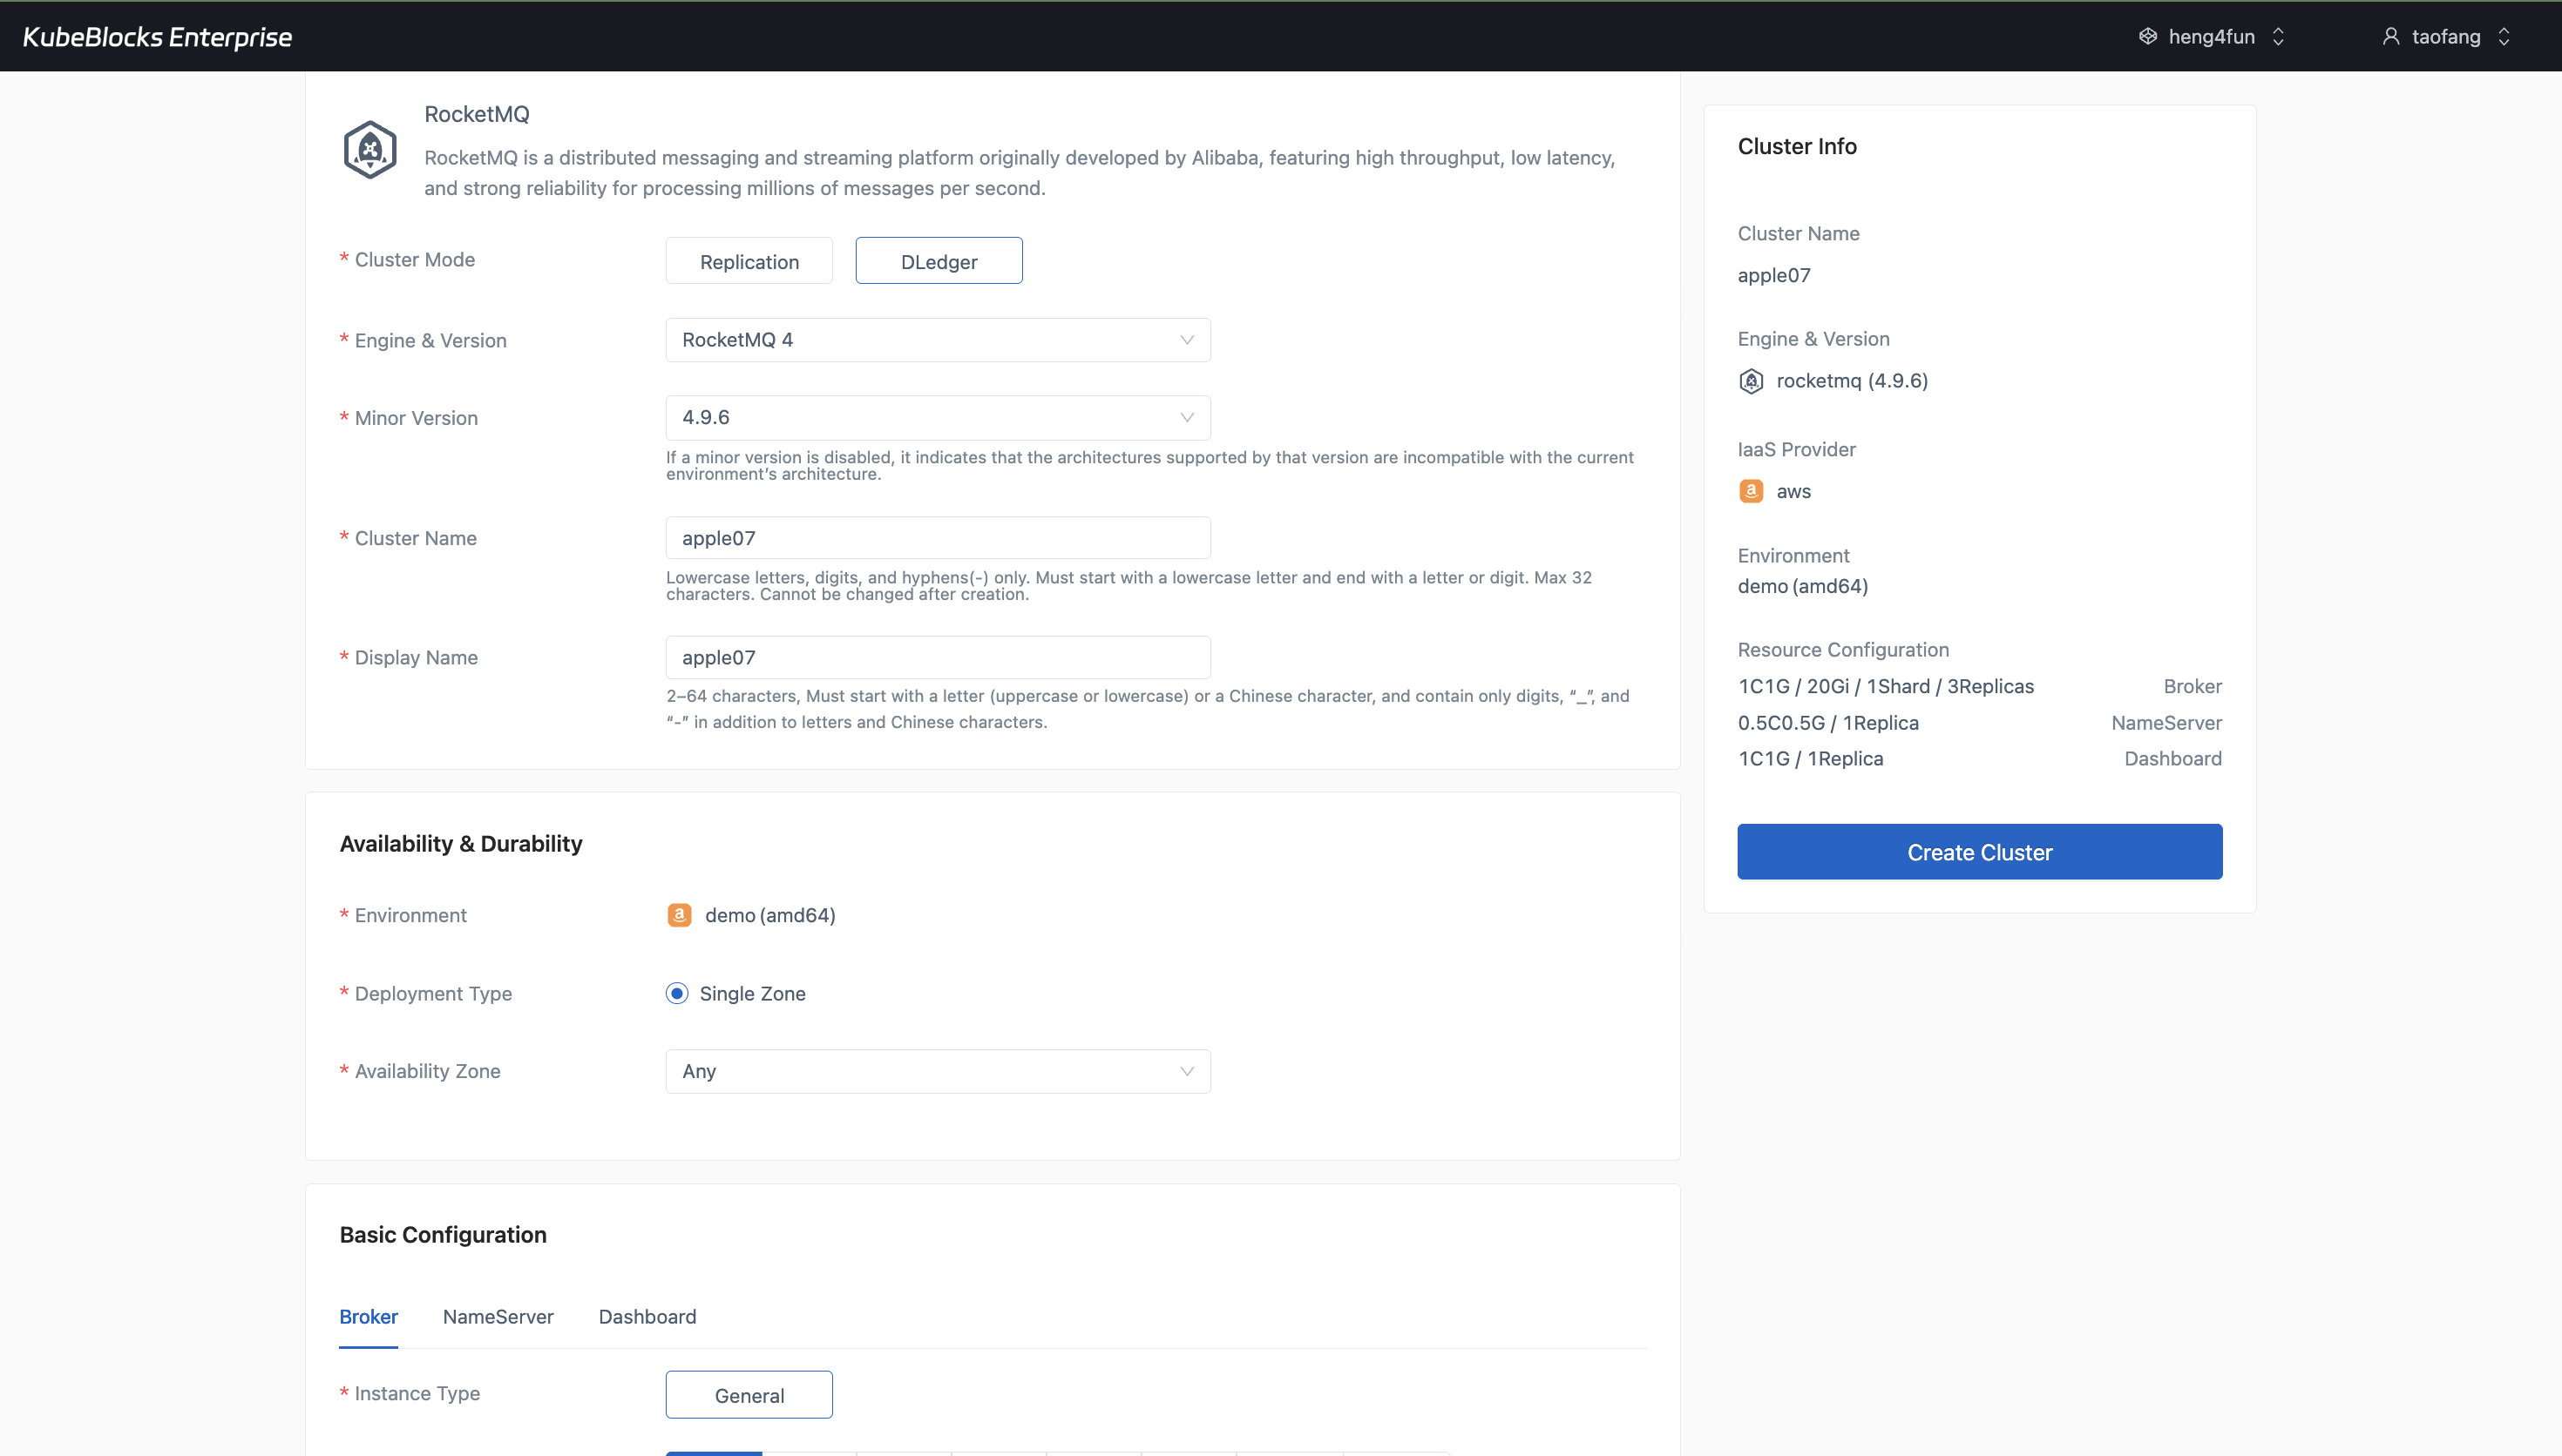Select General instance type
2562x1456 pixels.
click(749, 1395)
